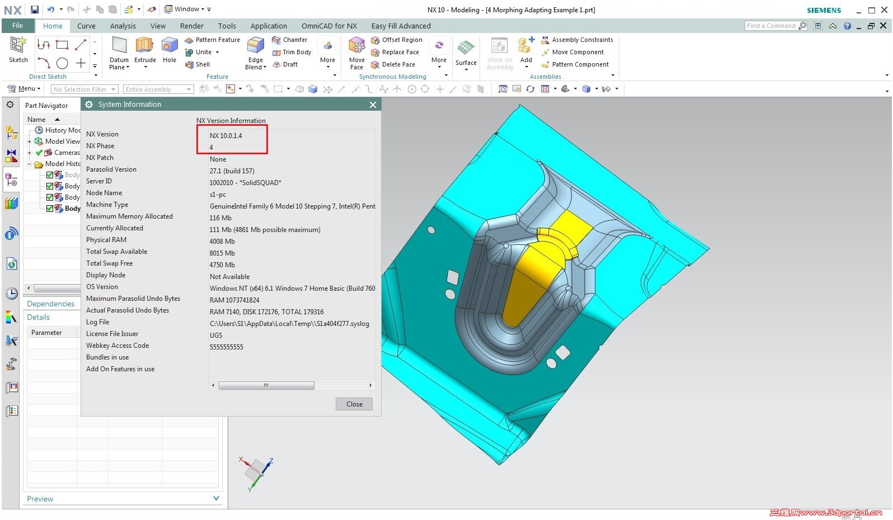This screenshot has width=893, height=520.
Task: Open the Edge Blend tool
Action: [x=255, y=53]
